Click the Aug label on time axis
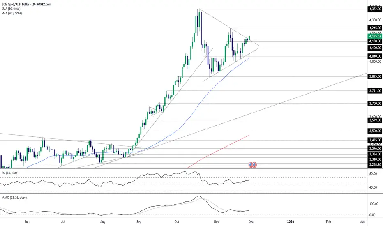This screenshot has height=226, width=383. [103, 221]
